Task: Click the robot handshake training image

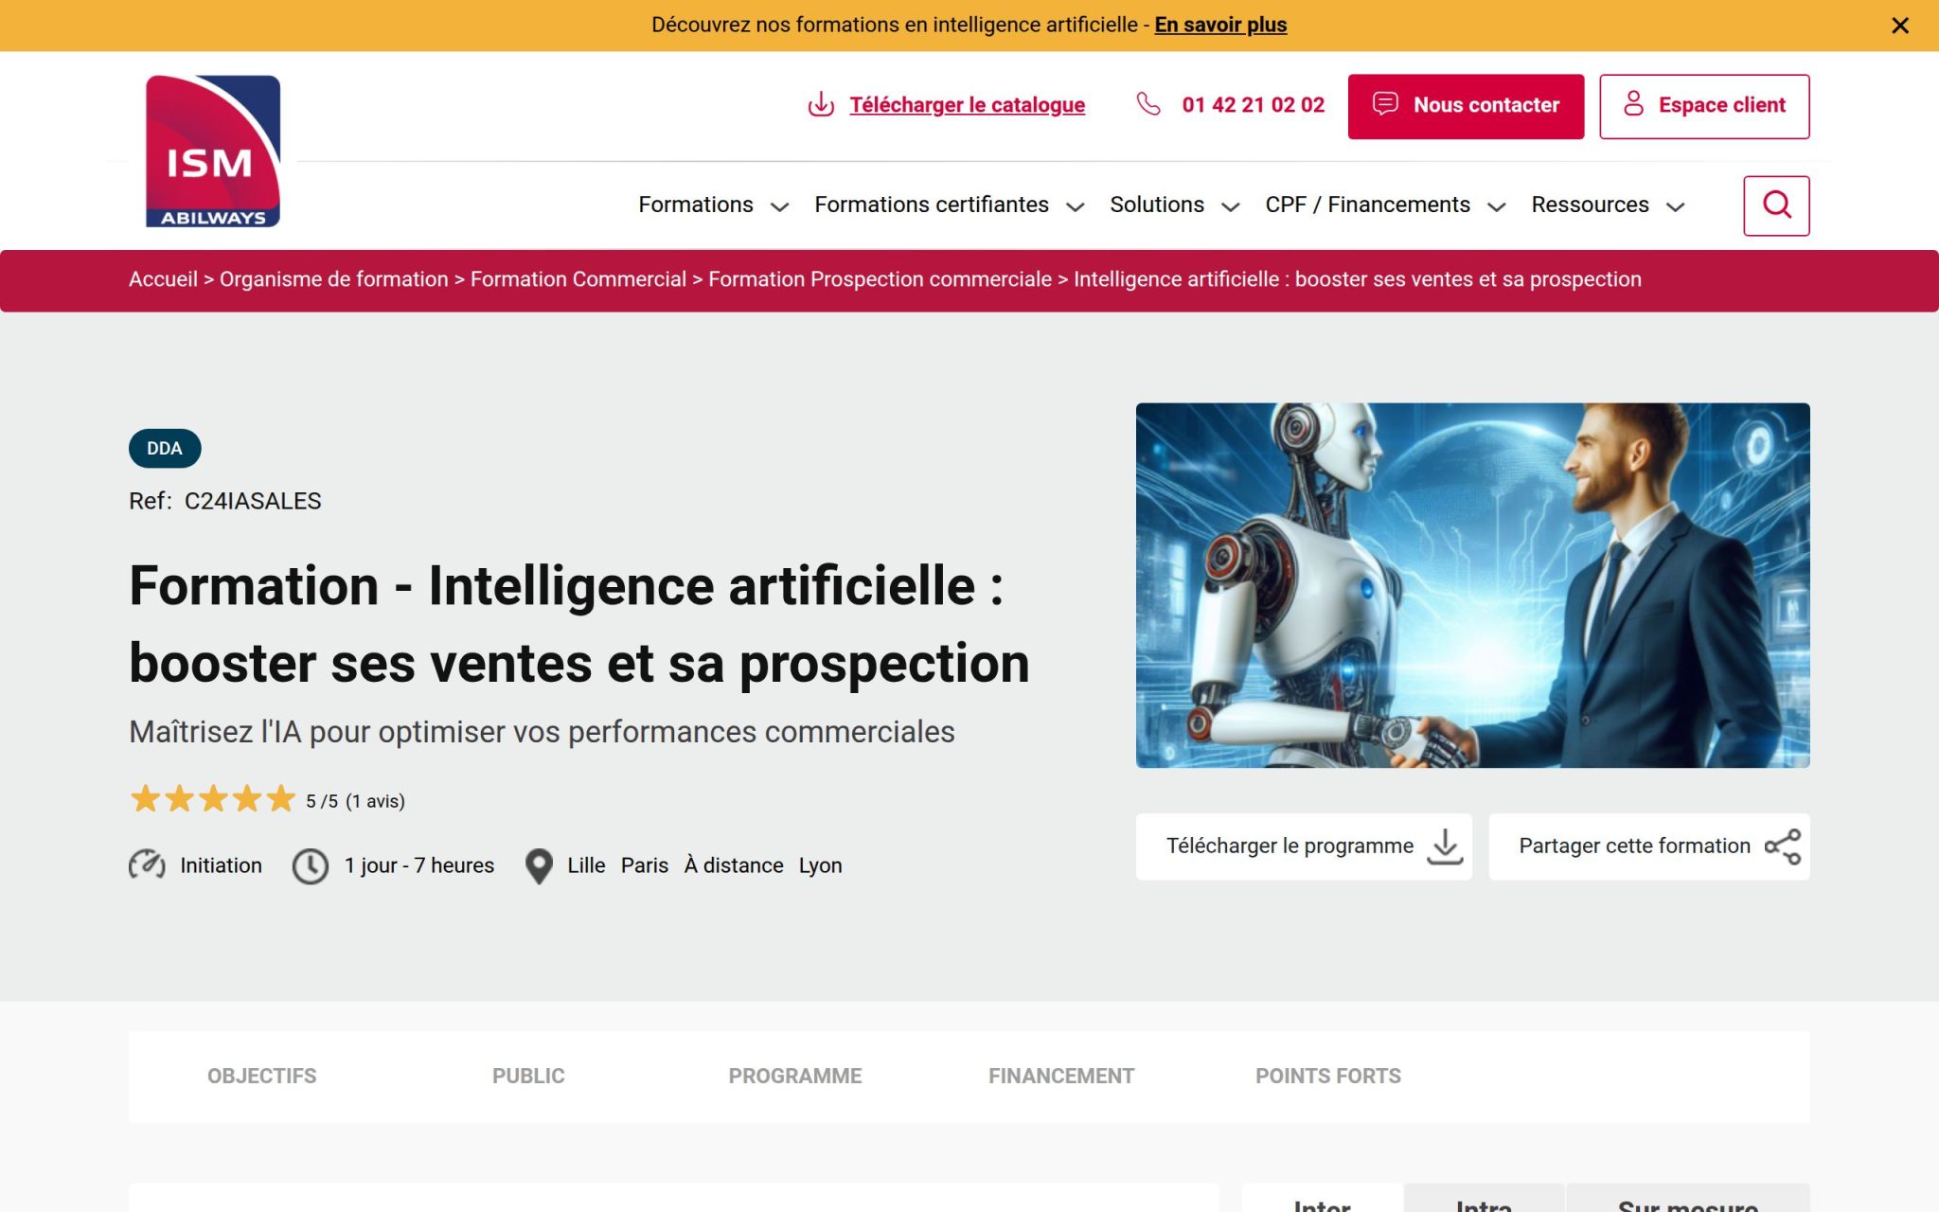Action: [1472, 585]
